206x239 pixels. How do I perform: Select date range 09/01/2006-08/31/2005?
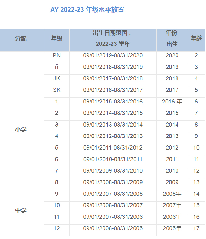pos(113,228)
